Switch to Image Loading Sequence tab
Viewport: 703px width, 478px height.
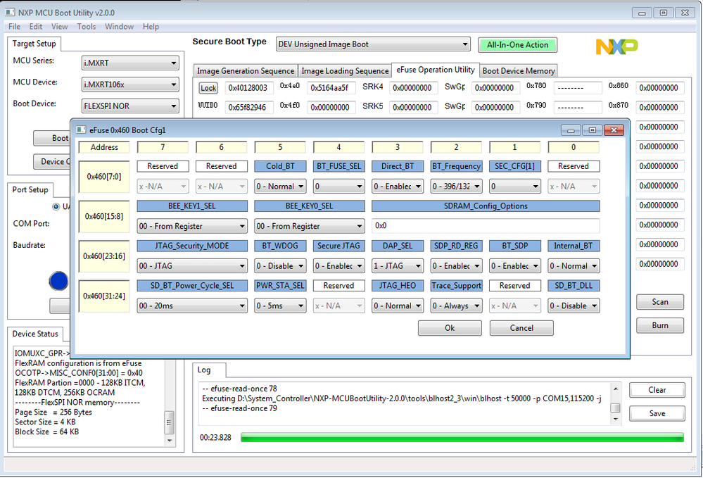click(345, 71)
